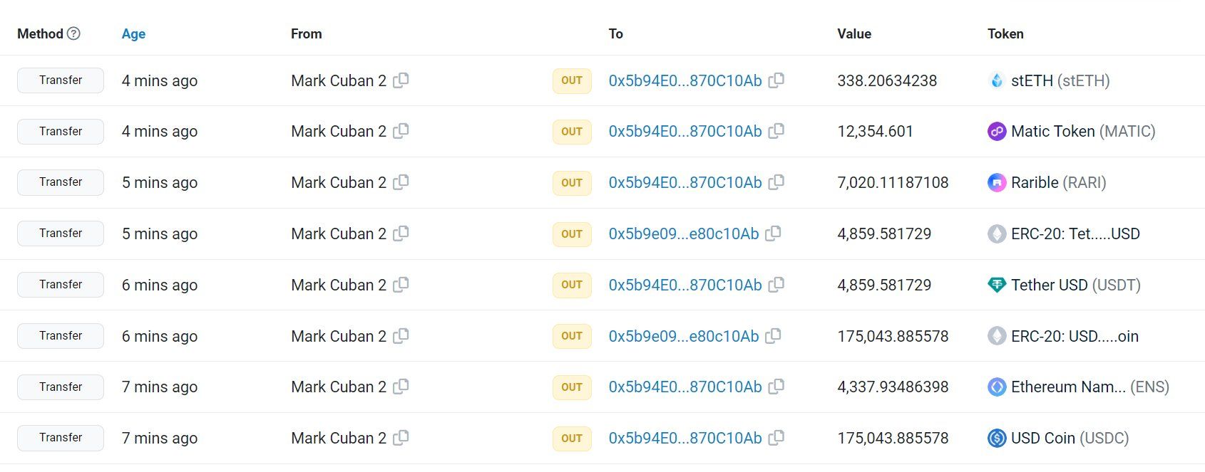Click Transfer method button in first row
Viewport: 1205px width, 472px height.
61,80
